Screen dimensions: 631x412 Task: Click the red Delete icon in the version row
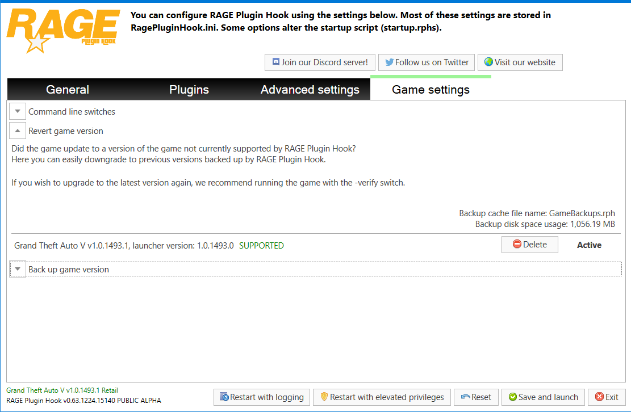pyautogui.click(x=517, y=244)
